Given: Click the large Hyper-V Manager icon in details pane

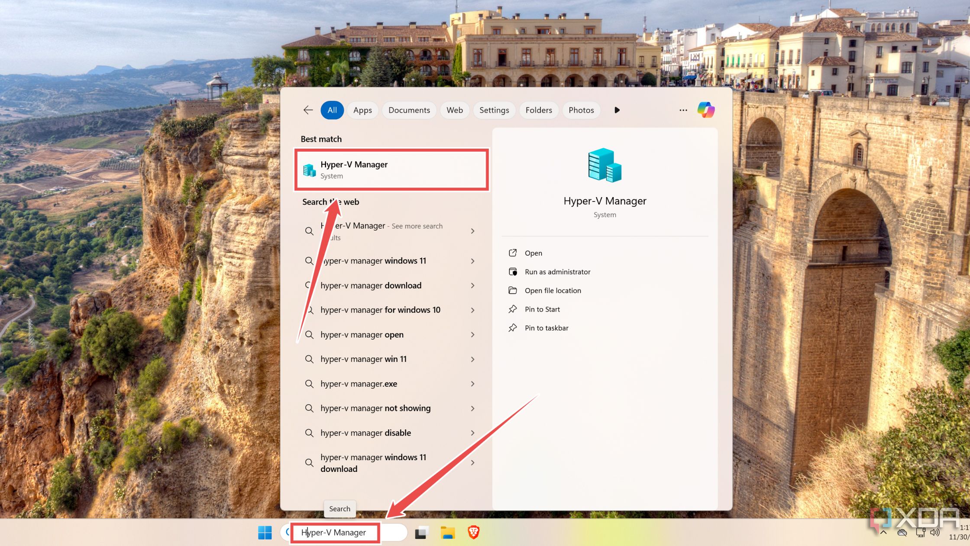Looking at the screenshot, I should pos(605,165).
